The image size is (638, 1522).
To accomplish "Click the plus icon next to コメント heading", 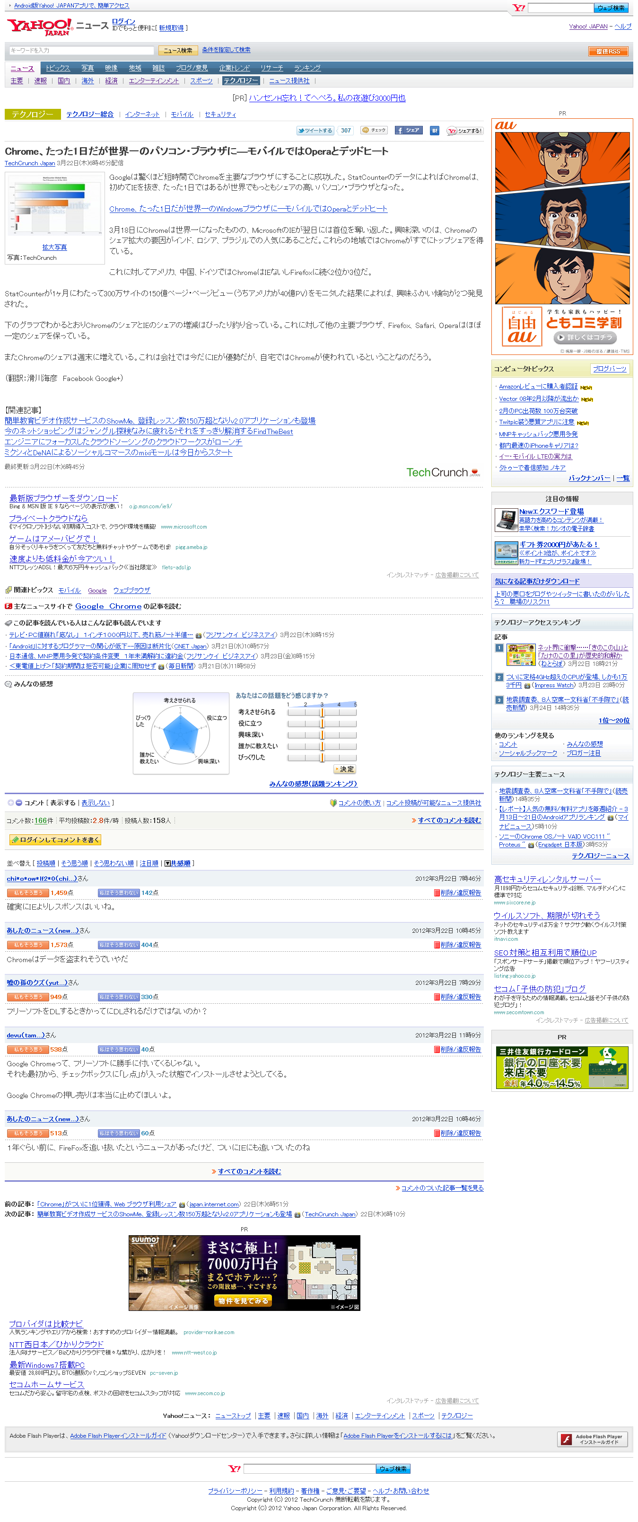I will (x=10, y=803).
